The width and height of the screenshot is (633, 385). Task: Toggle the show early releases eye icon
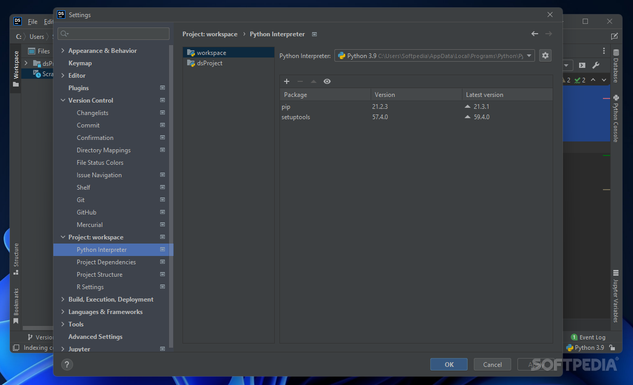coord(327,81)
